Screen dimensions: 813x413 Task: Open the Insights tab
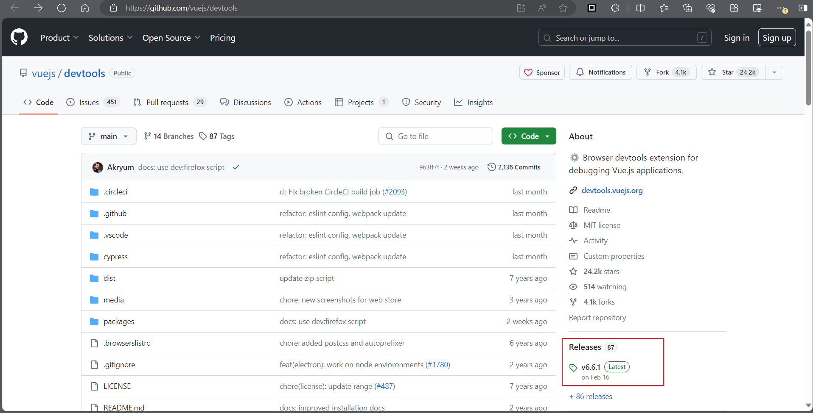[x=473, y=102]
